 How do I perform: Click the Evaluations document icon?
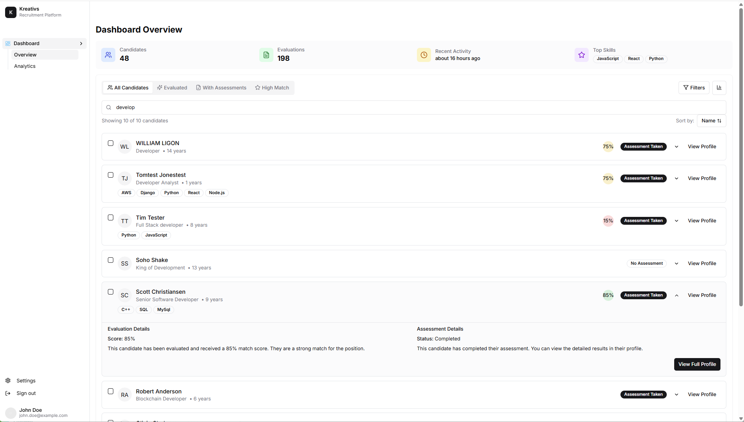point(266,55)
